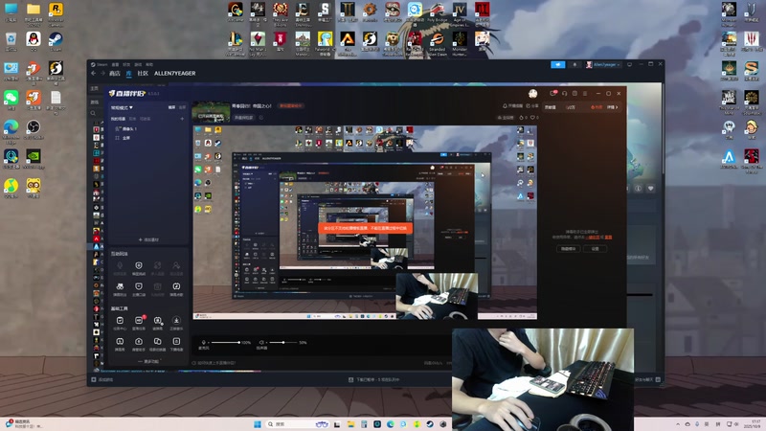Open the Steam menu in the title bar
766x431 pixels.
pos(101,64)
